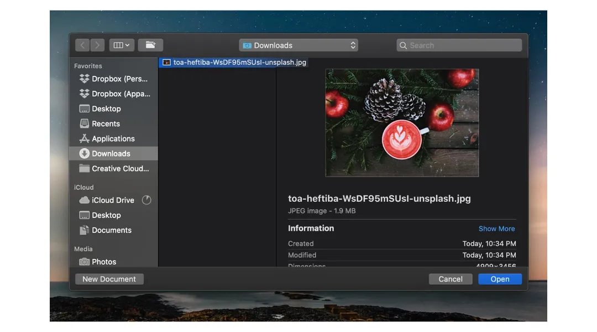This screenshot has height=332, width=597.
Task: Select Downloads in the sidebar
Action: (113, 154)
